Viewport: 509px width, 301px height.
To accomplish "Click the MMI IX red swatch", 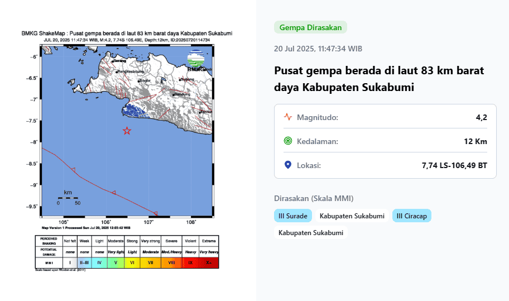I will tap(190, 262).
